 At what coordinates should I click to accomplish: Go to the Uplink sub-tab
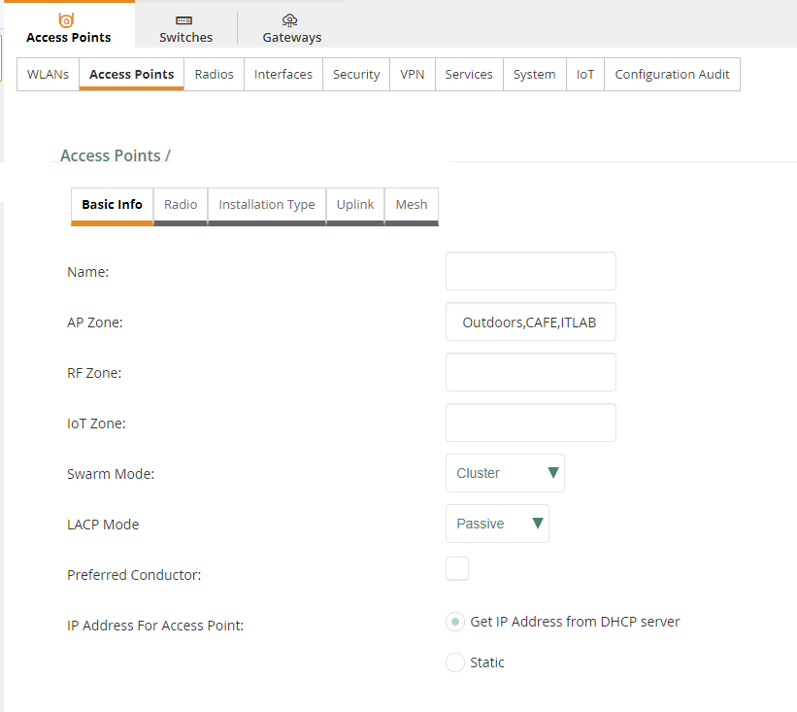pos(354,205)
